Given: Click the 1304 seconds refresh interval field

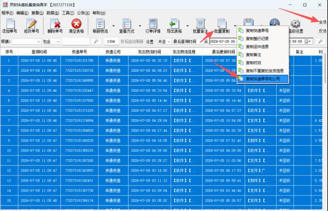Looking at the screenshot, I should point(111,41).
